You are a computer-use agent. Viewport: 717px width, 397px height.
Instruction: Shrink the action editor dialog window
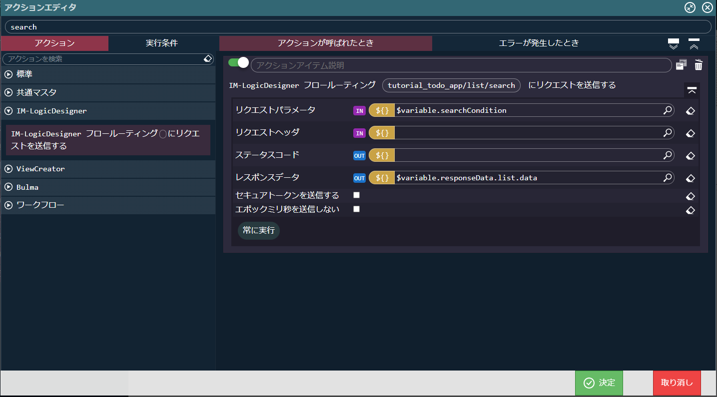tap(690, 7)
